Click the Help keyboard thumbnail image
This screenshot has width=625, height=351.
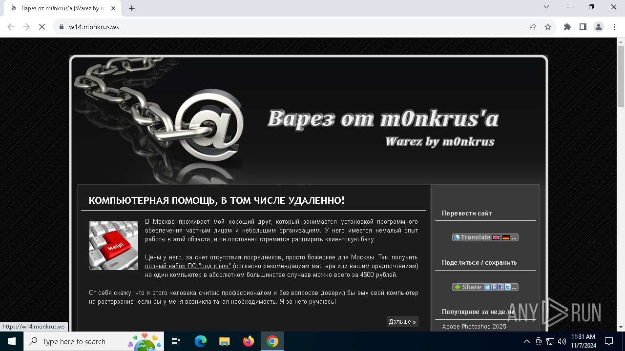click(x=114, y=246)
